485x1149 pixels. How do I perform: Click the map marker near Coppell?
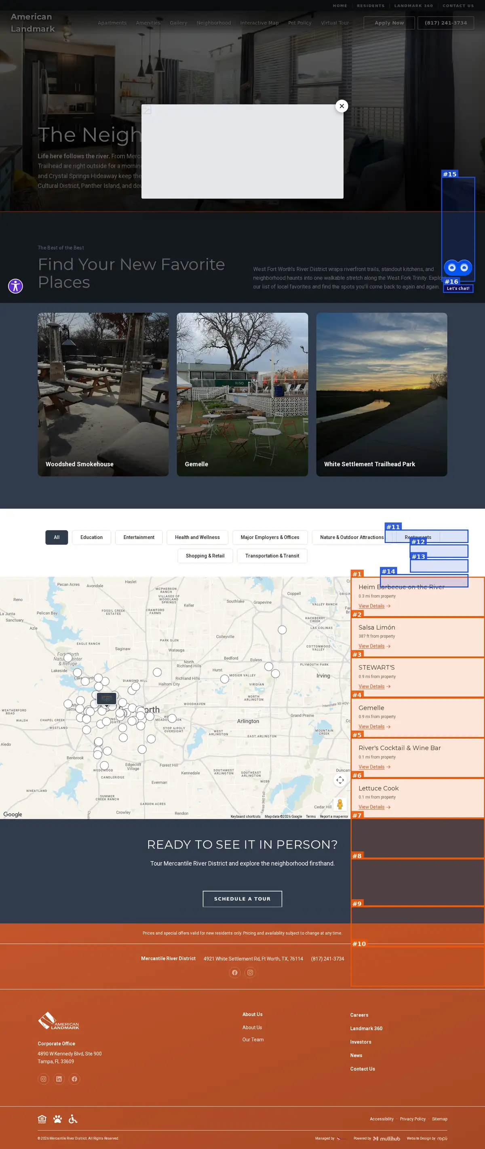(282, 630)
